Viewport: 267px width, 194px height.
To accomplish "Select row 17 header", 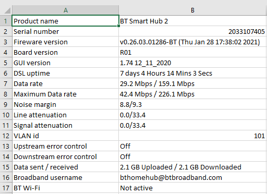I will (6, 188).
